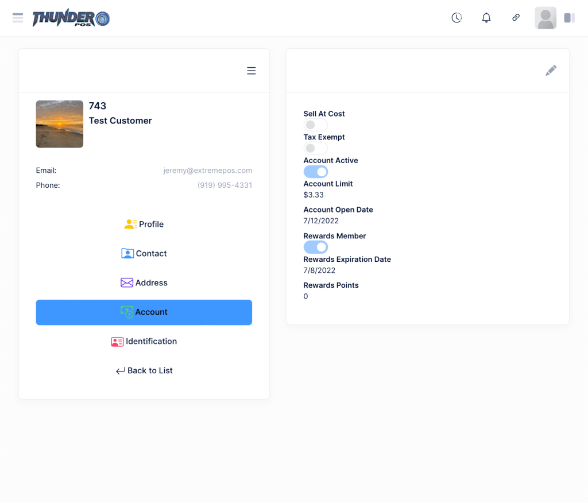Screen dimensions: 588x503
Task: Open the sidebar hamburger menu
Action: 17,17
